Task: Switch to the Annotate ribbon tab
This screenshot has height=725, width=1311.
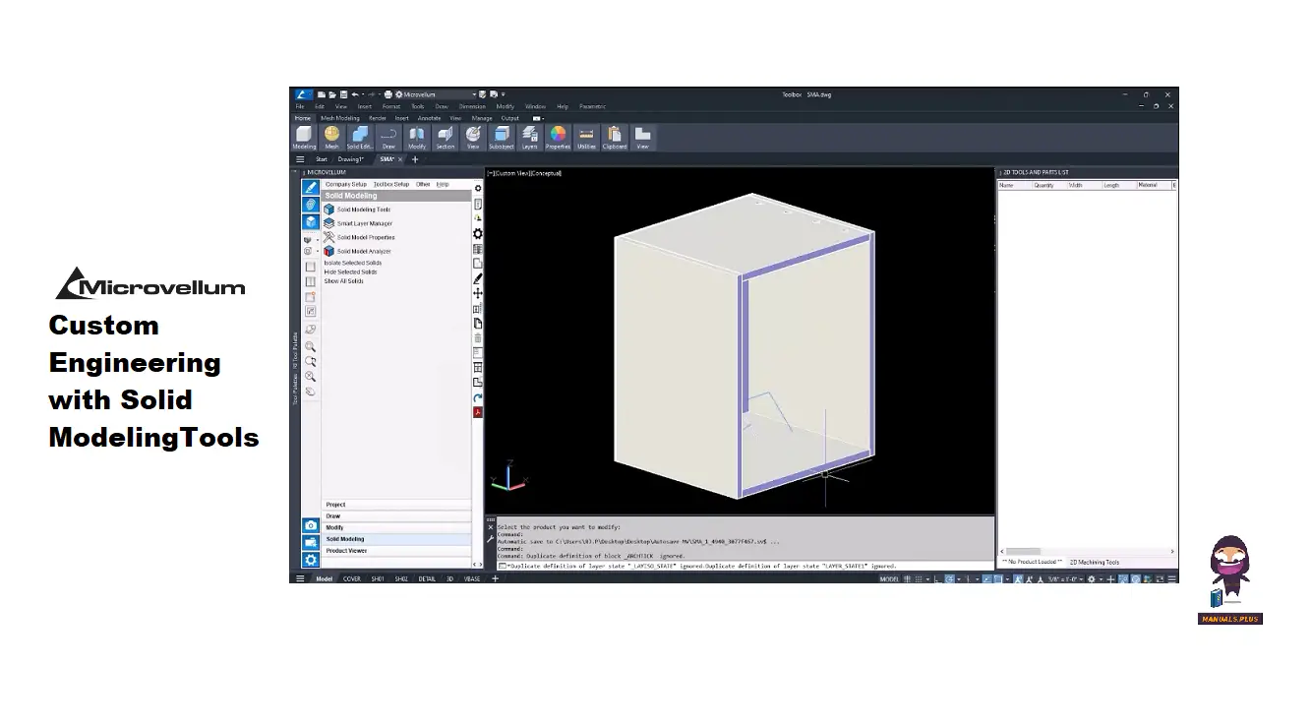Action: tap(430, 118)
